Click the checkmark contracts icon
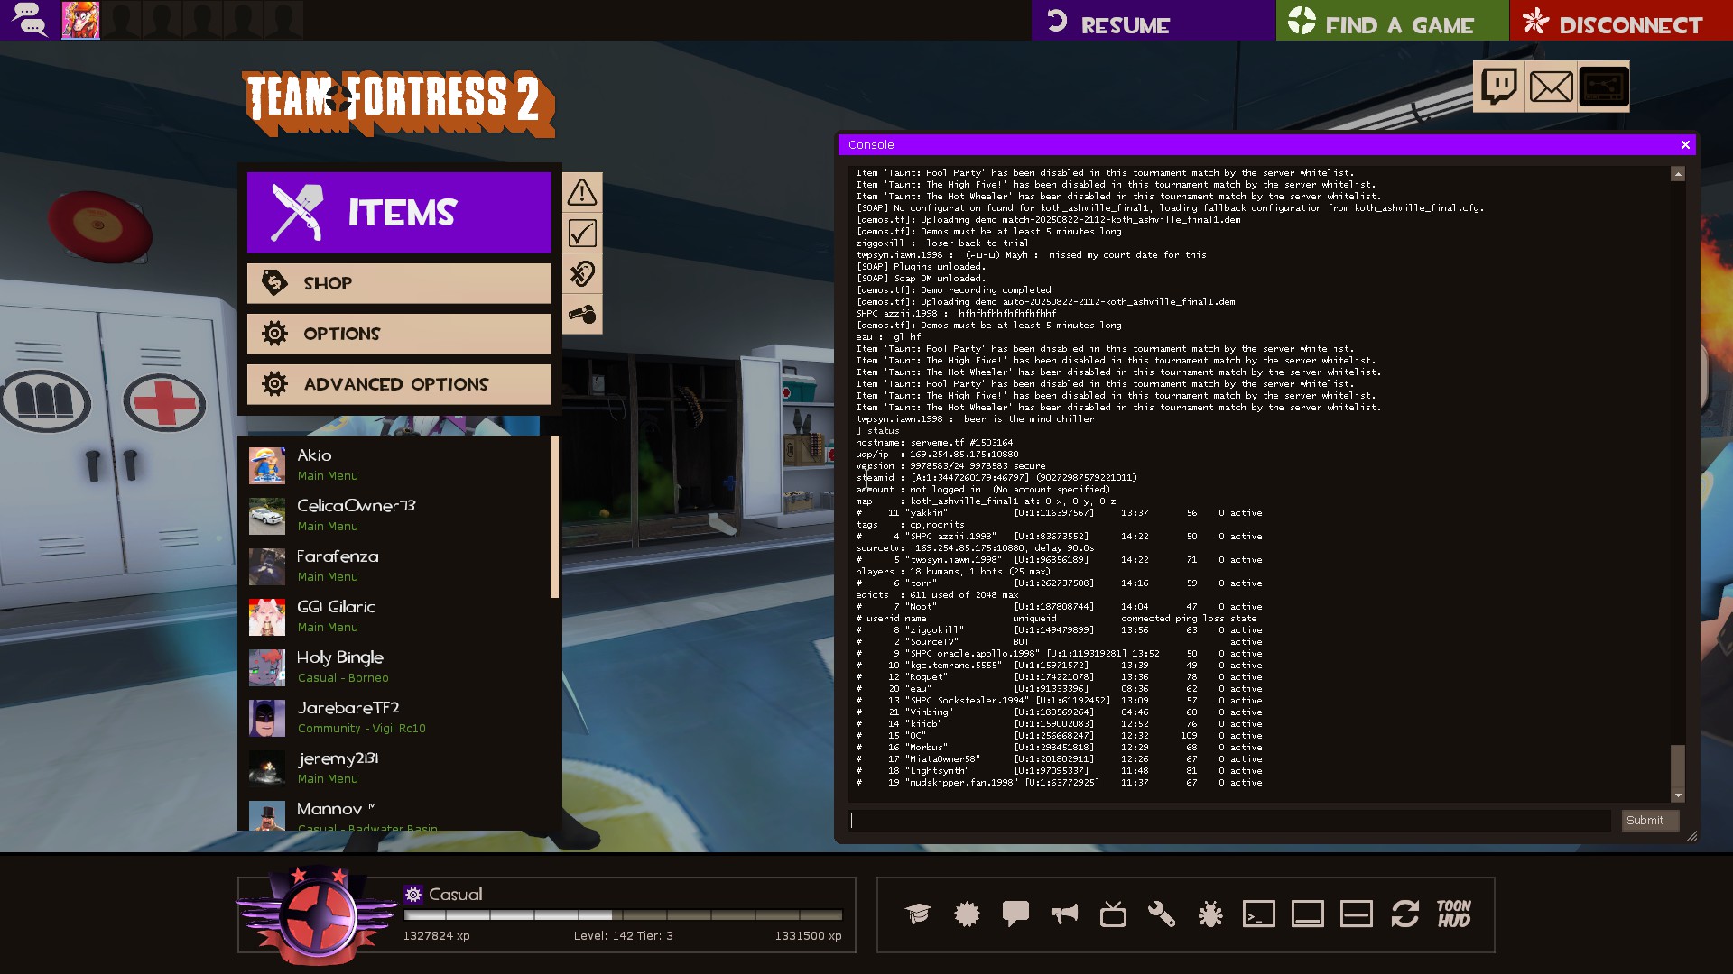 click(582, 233)
